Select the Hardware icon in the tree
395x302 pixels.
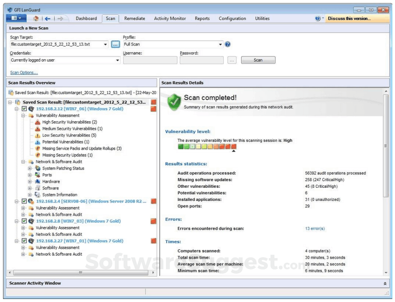(x=38, y=182)
